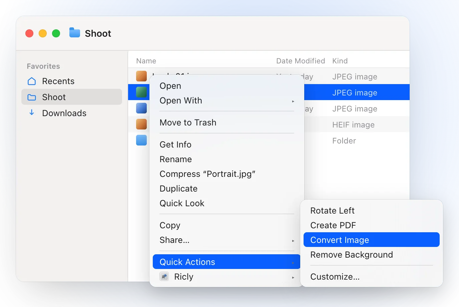Open the Quick Actions submenu
Viewport: 459px width, 307px height.
click(227, 262)
